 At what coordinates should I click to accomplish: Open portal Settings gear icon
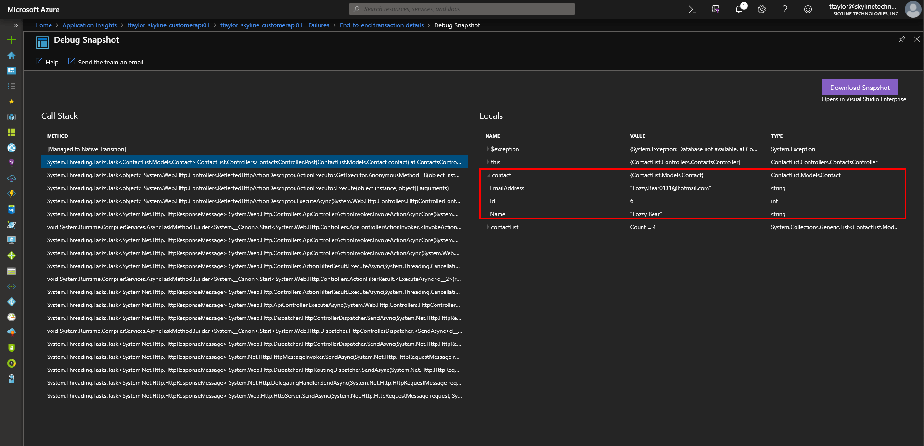coord(762,9)
